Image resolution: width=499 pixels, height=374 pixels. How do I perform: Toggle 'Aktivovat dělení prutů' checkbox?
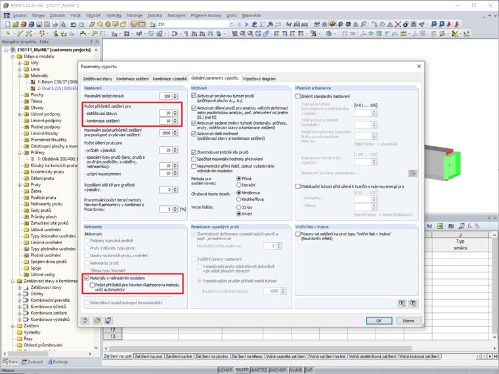tap(194, 108)
